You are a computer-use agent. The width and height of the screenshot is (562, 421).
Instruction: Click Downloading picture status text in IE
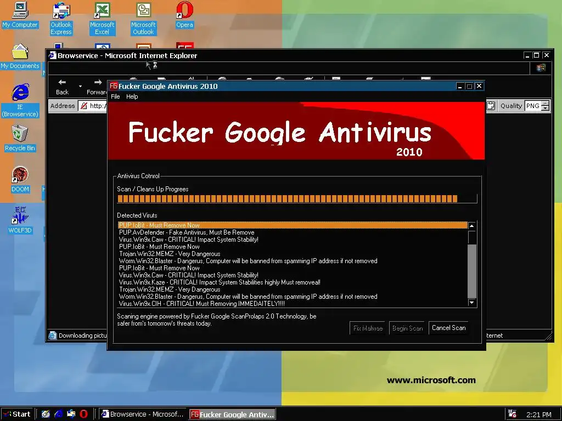[x=82, y=335]
